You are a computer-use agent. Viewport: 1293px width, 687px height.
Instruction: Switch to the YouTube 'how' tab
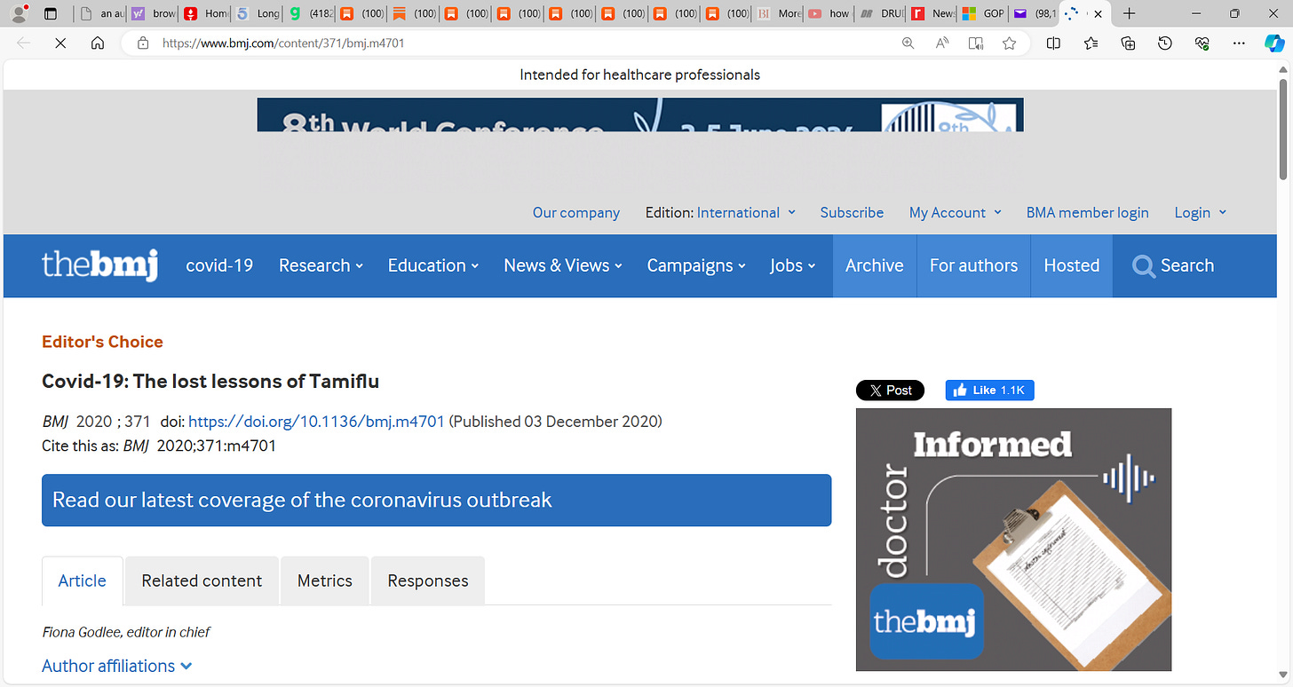coord(828,13)
